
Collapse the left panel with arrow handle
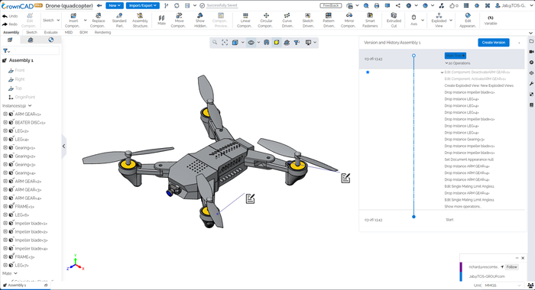pyautogui.click(x=63, y=147)
